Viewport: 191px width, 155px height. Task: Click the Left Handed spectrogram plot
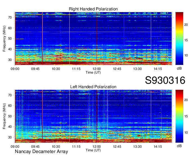pos(93,116)
